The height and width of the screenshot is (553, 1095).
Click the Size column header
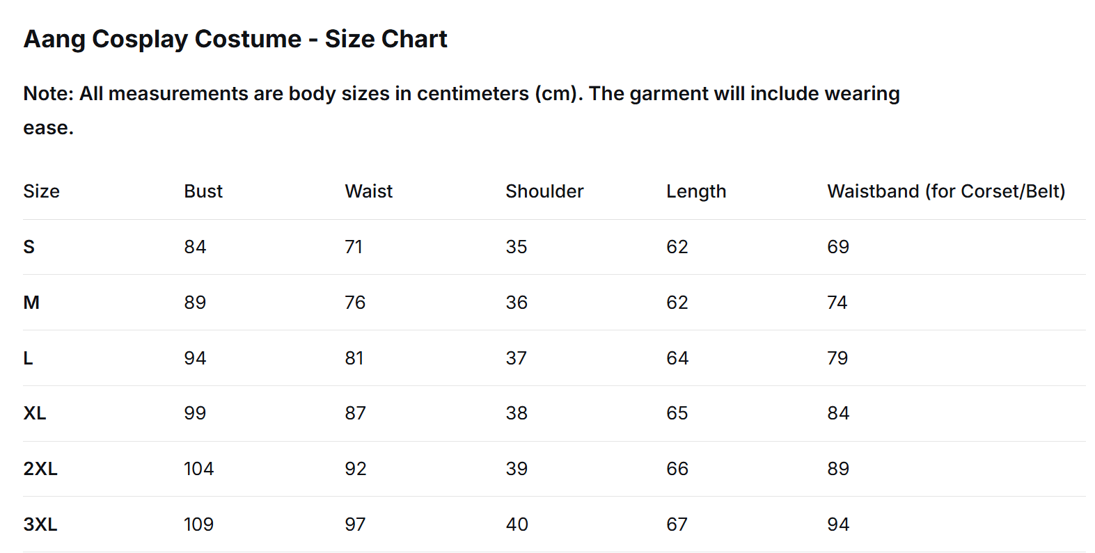[42, 191]
